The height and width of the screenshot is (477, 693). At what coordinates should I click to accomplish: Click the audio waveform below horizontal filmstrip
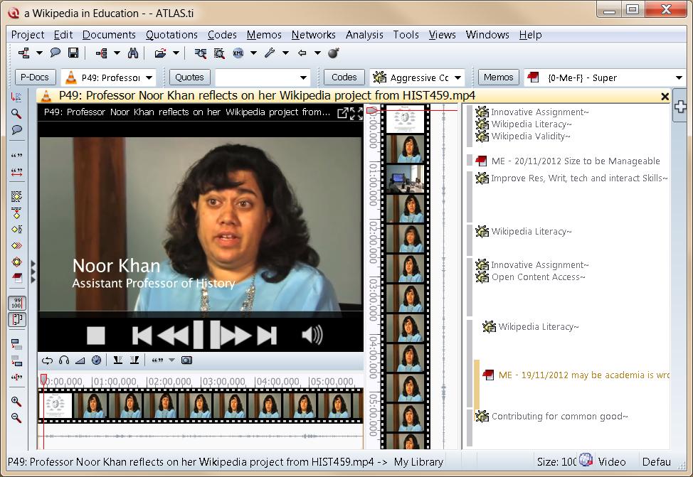(x=201, y=436)
